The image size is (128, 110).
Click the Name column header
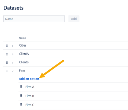click(23, 38)
